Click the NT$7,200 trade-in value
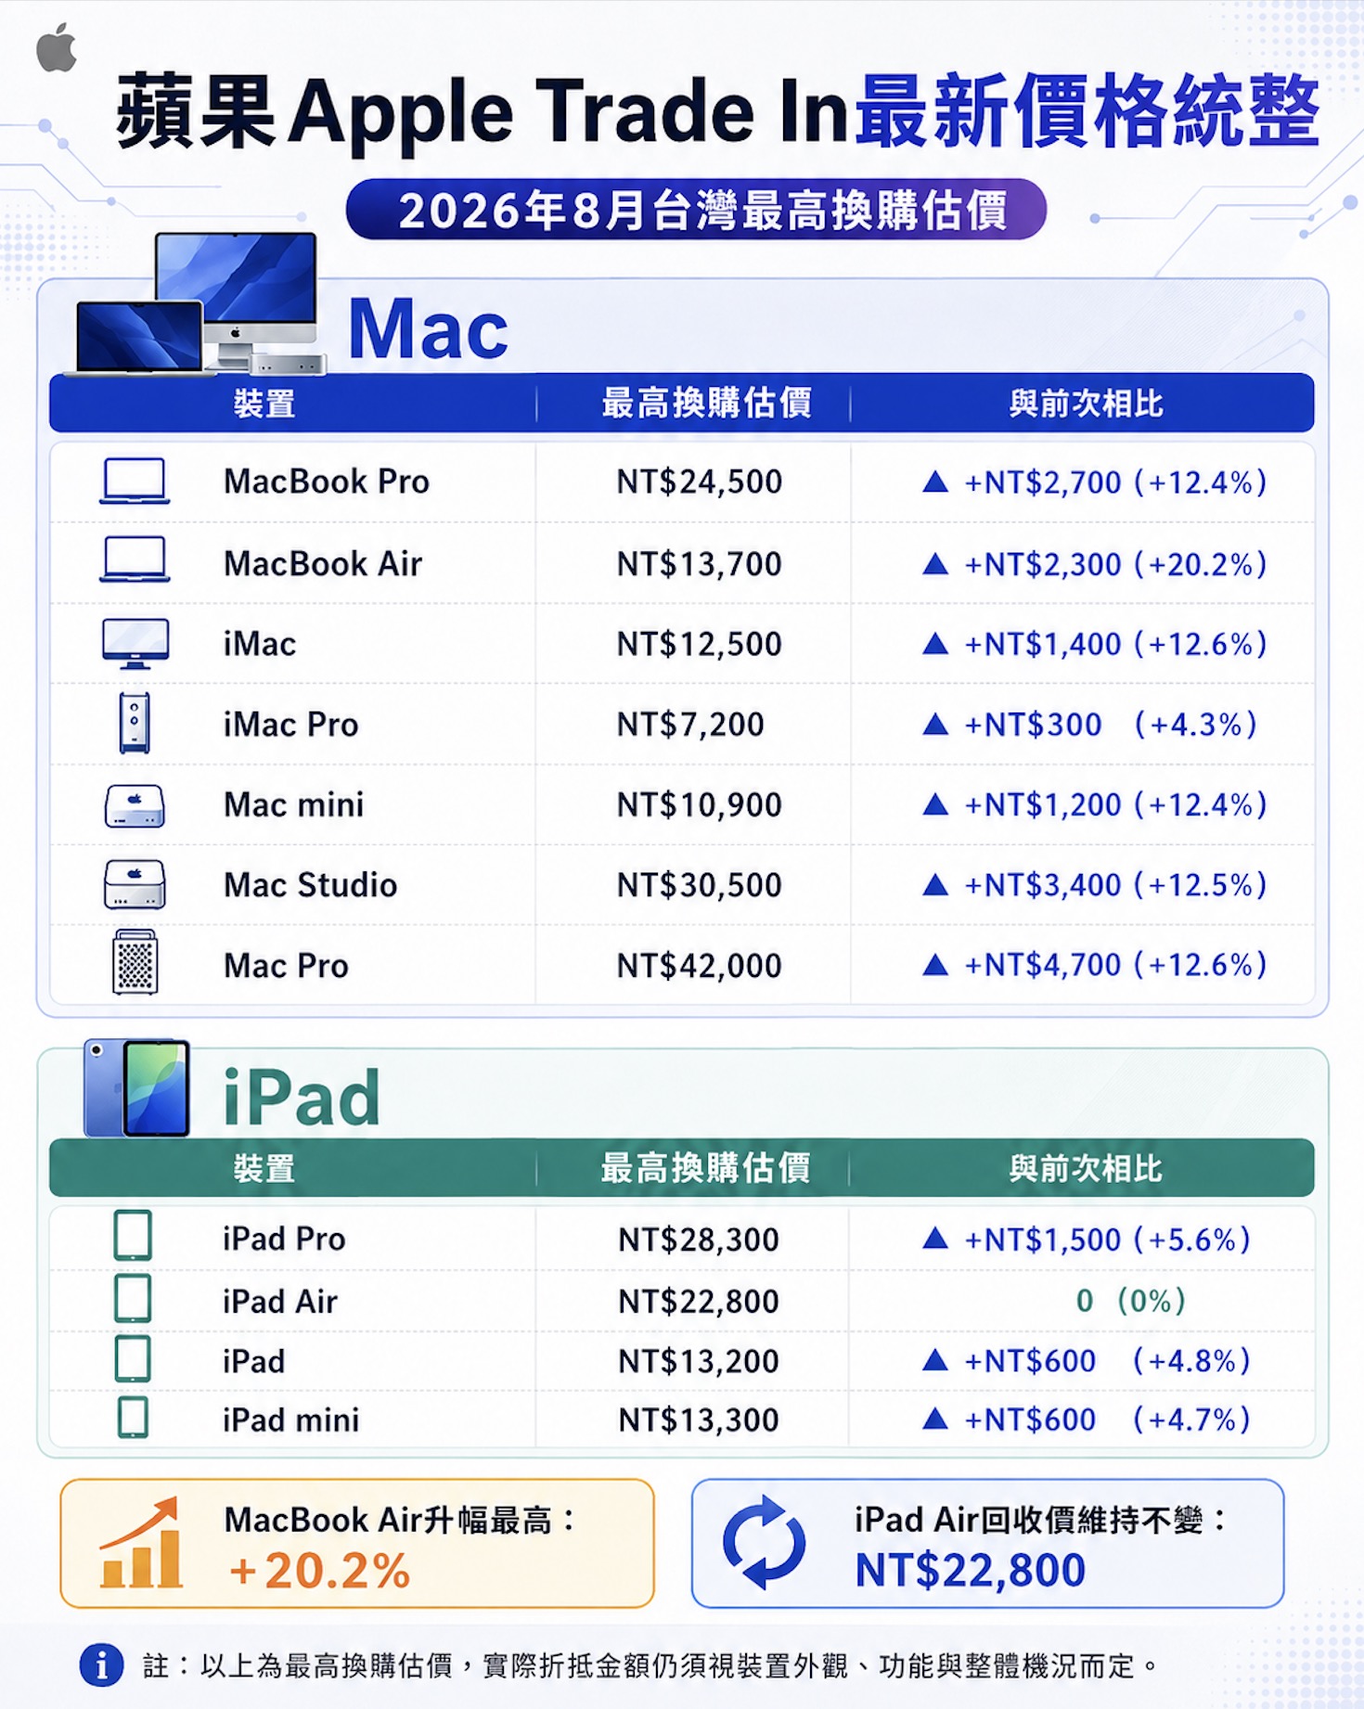This screenshot has width=1364, height=1709. point(690,725)
